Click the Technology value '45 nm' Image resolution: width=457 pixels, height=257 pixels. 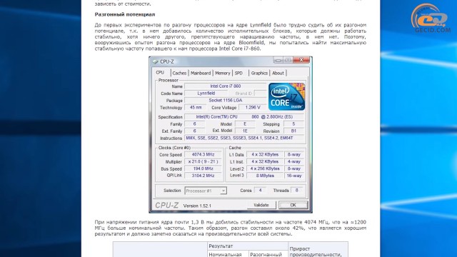click(196, 108)
